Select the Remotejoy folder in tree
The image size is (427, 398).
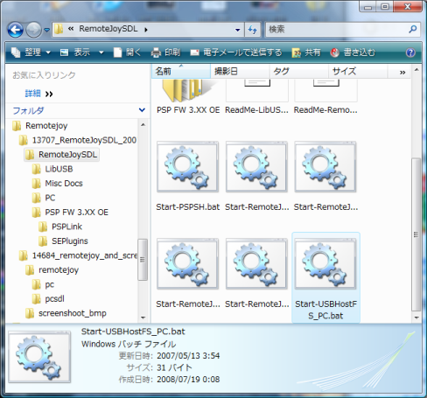[x=40, y=126]
